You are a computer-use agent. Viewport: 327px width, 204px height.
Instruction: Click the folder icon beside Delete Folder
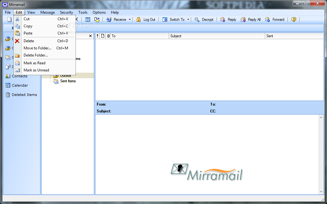pyautogui.click(x=17, y=56)
